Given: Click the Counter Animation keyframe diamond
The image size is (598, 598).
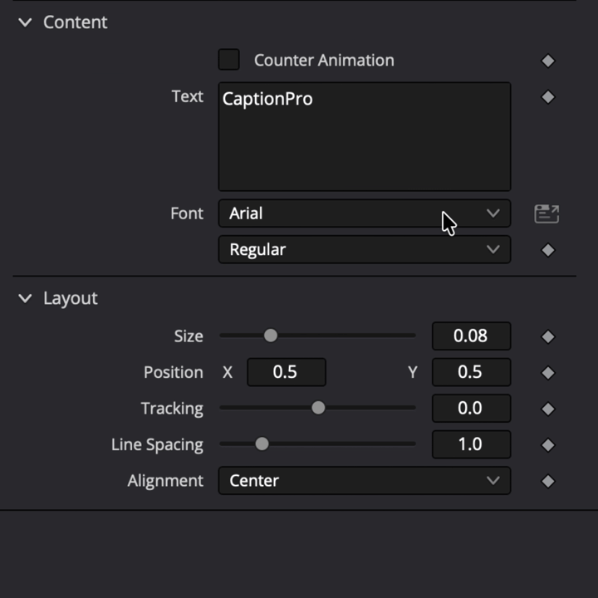Looking at the screenshot, I should 548,61.
